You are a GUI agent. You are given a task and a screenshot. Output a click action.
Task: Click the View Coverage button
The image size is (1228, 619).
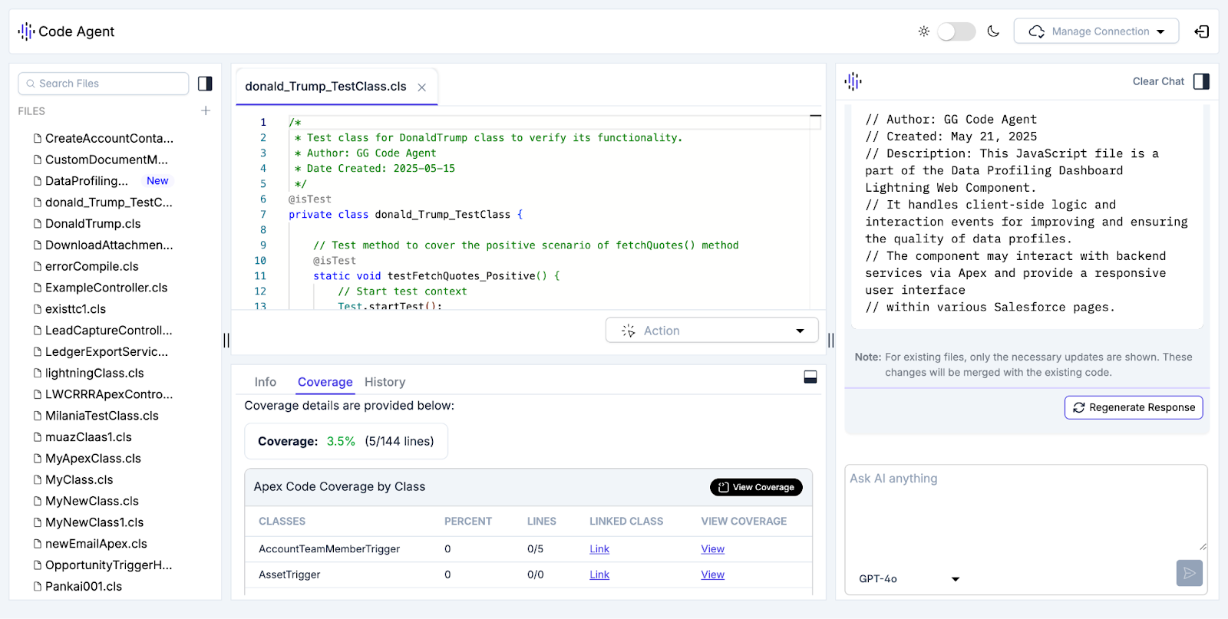click(x=756, y=487)
